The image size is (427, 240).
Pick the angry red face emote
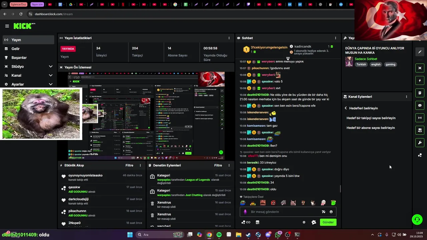(273, 203)
